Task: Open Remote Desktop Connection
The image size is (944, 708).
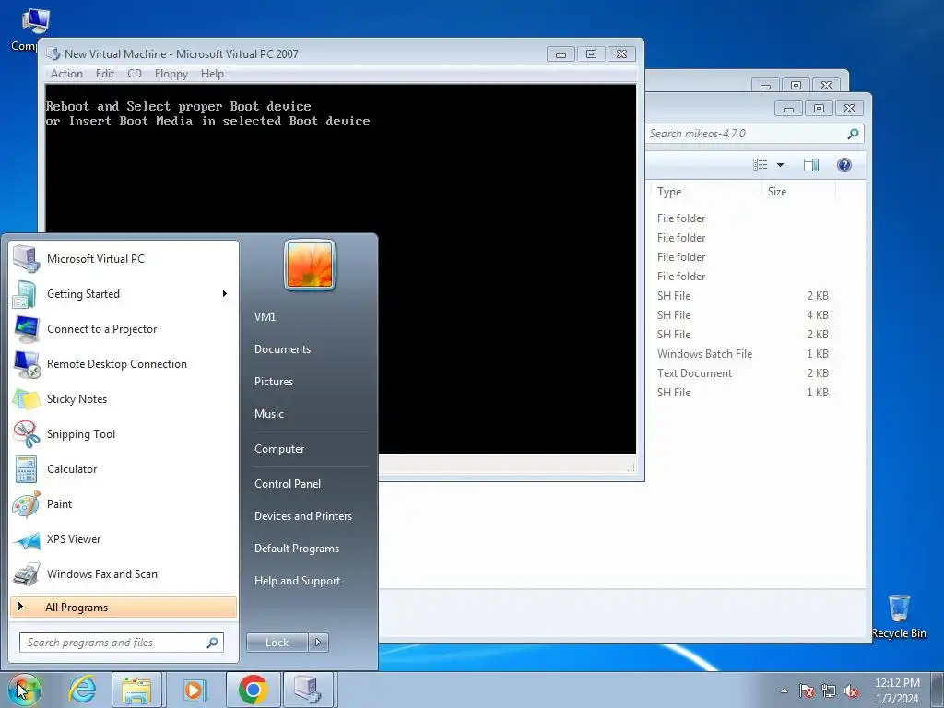Action: click(x=124, y=363)
